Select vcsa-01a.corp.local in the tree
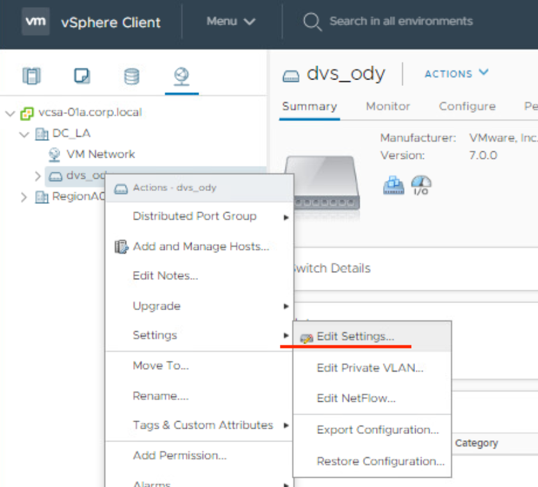 click(90, 113)
